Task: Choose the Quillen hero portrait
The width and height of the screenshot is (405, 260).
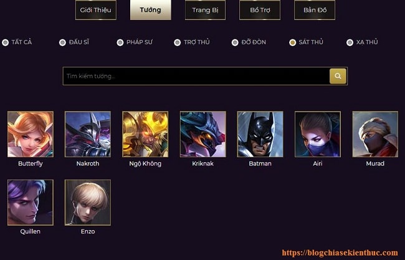Action: [31, 203]
